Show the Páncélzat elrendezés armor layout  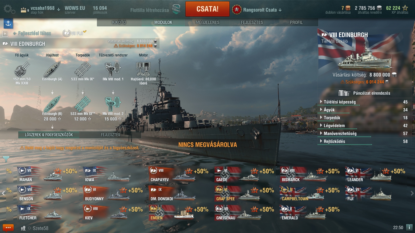pos(364,93)
